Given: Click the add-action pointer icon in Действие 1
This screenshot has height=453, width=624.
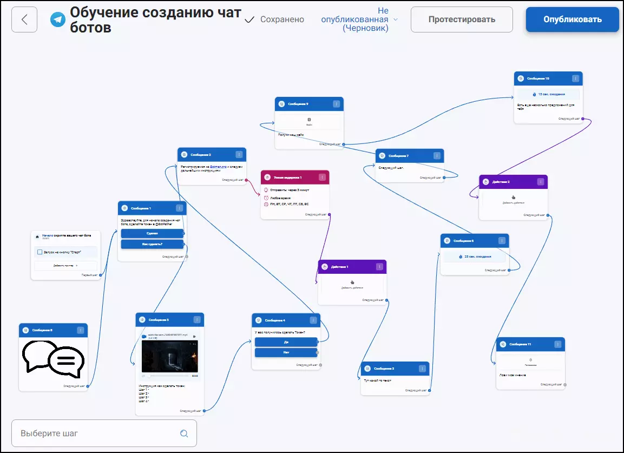Looking at the screenshot, I should [352, 282].
